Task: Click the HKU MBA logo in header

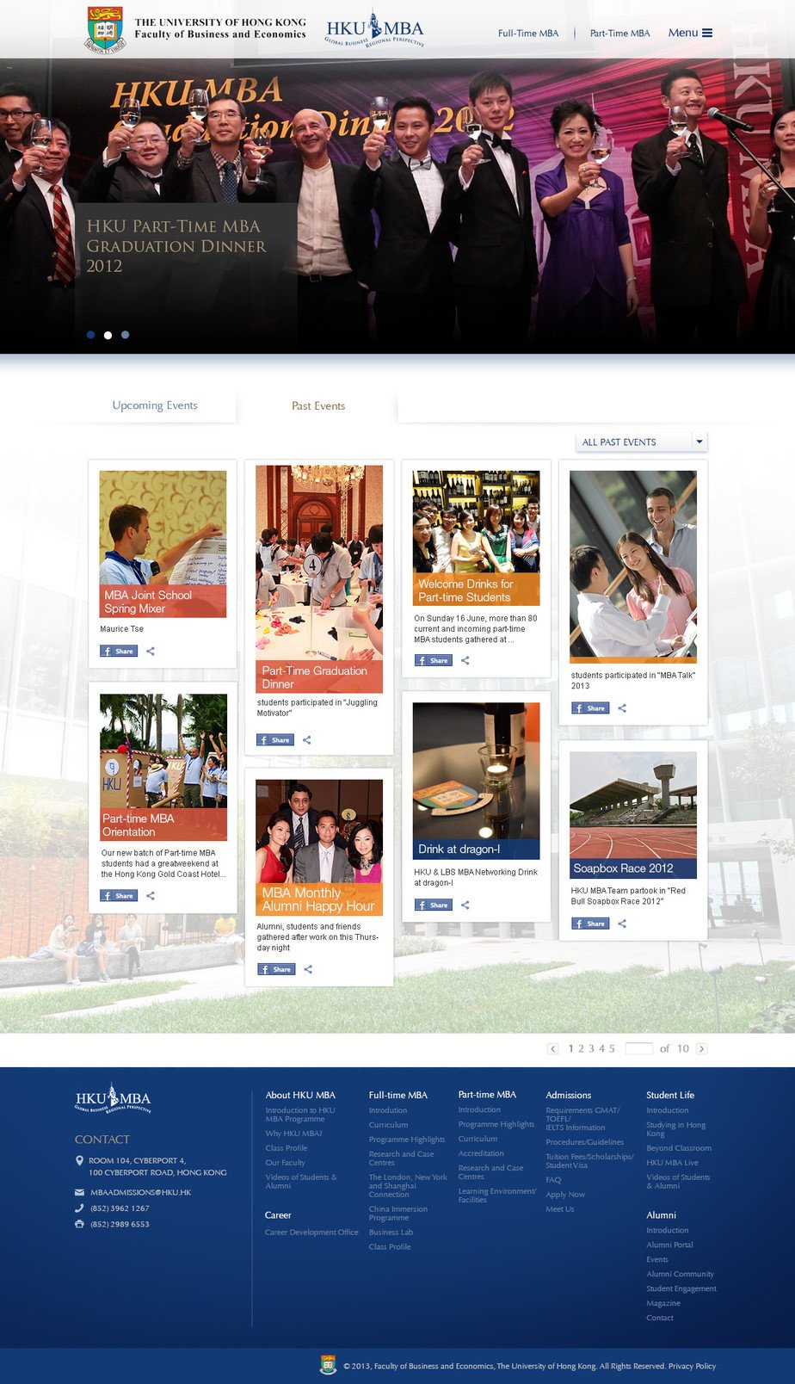Action: tap(374, 29)
